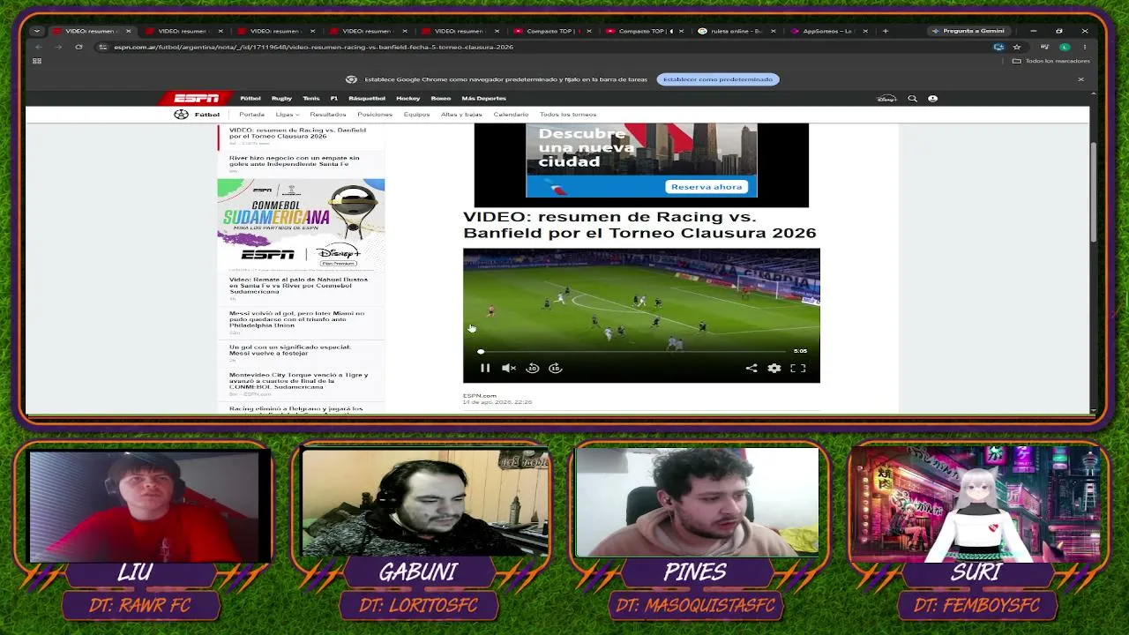Open the Básquetbol section
Screen dimensions: 1129x635
tap(367, 98)
